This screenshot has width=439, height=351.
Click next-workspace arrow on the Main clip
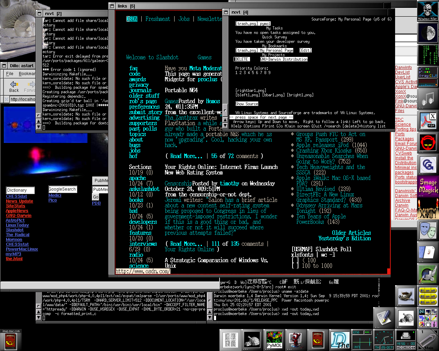pos(436,332)
